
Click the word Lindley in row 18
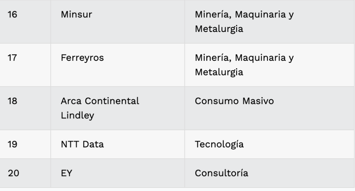pos(77,115)
